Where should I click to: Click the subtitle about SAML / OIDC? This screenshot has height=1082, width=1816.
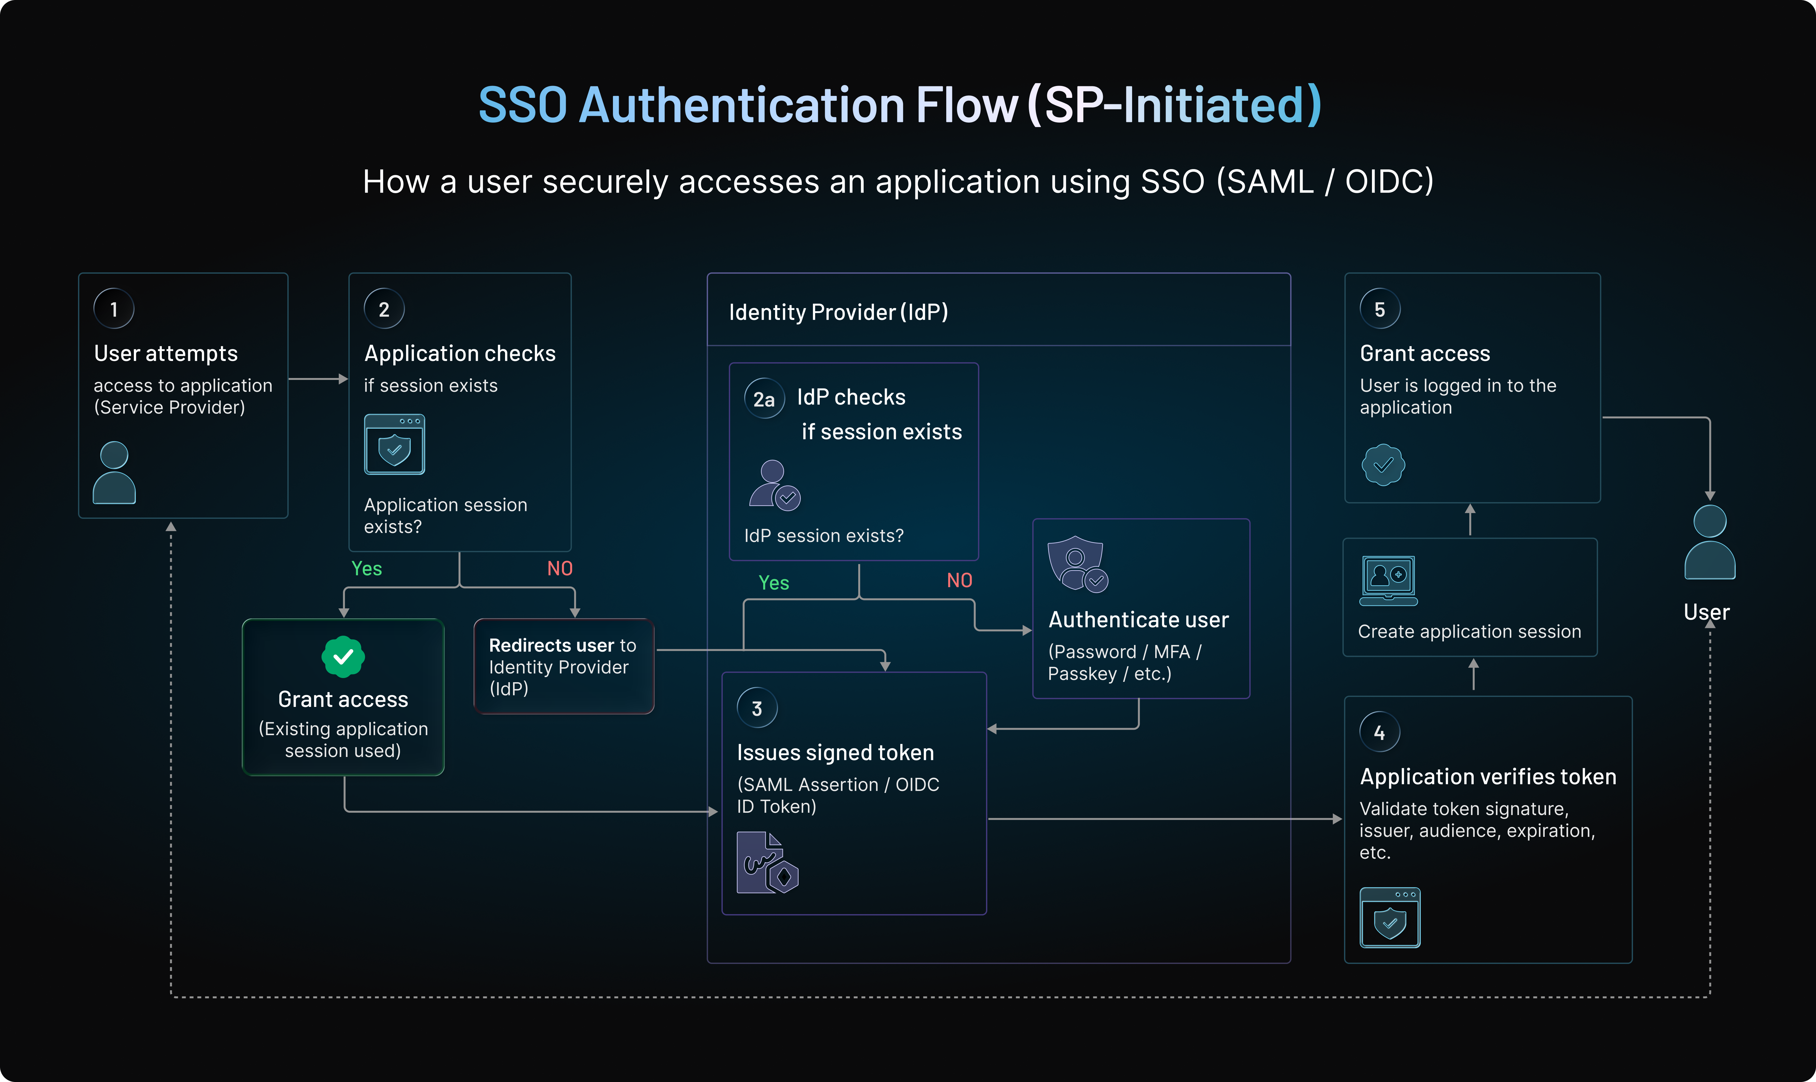click(898, 181)
